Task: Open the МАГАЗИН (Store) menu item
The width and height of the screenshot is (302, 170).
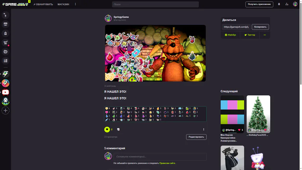Action: coord(63,4)
